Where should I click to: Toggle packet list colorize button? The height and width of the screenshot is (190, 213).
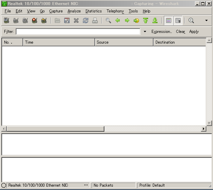pyautogui.click(x=169, y=20)
